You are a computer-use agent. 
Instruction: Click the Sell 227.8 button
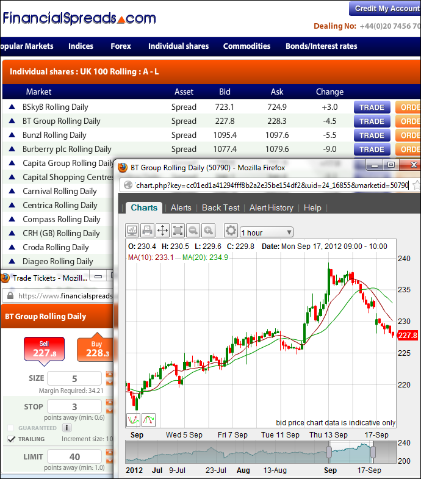click(x=43, y=349)
